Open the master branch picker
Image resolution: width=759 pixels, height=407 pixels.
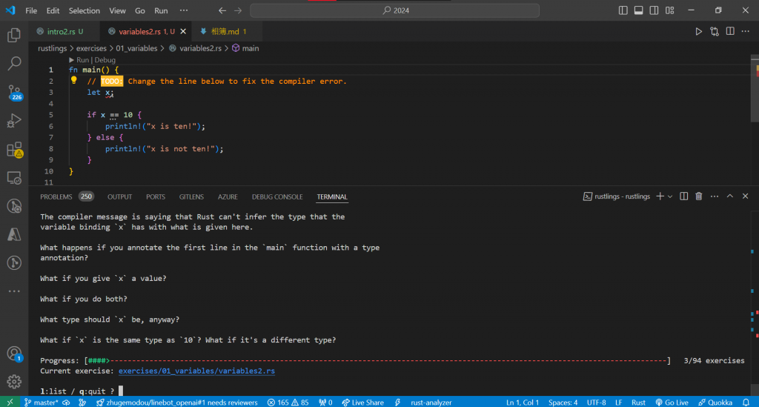(x=42, y=402)
